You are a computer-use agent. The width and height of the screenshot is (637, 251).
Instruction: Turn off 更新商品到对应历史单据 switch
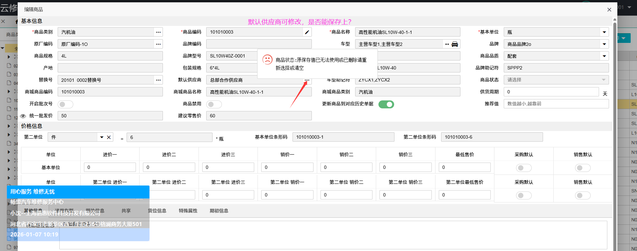coord(386,104)
